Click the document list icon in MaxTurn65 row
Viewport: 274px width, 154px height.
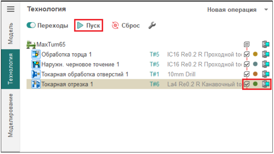click(247, 44)
